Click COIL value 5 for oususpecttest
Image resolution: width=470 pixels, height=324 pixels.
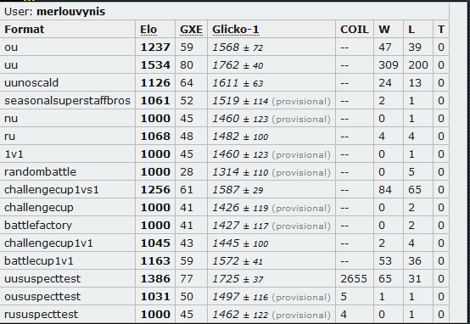pyautogui.click(x=344, y=296)
